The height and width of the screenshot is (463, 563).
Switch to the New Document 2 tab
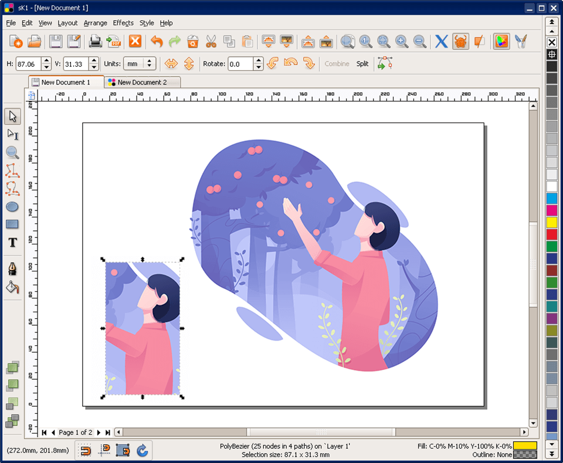coord(143,82)
